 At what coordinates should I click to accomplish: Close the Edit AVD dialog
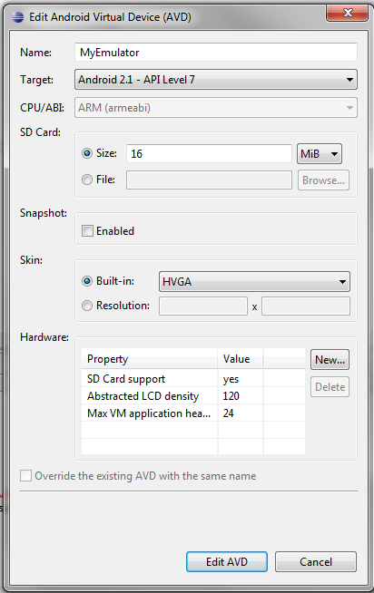347,14
